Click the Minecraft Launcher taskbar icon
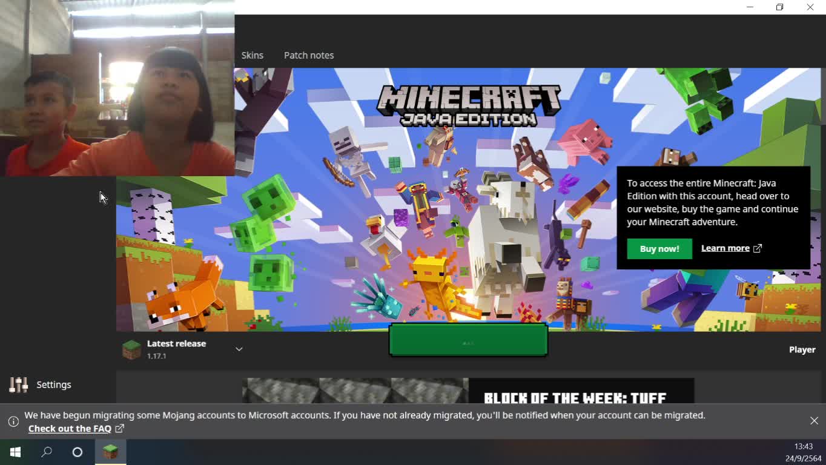Screen dimensions: 826x465 click(x=110, y=452)
